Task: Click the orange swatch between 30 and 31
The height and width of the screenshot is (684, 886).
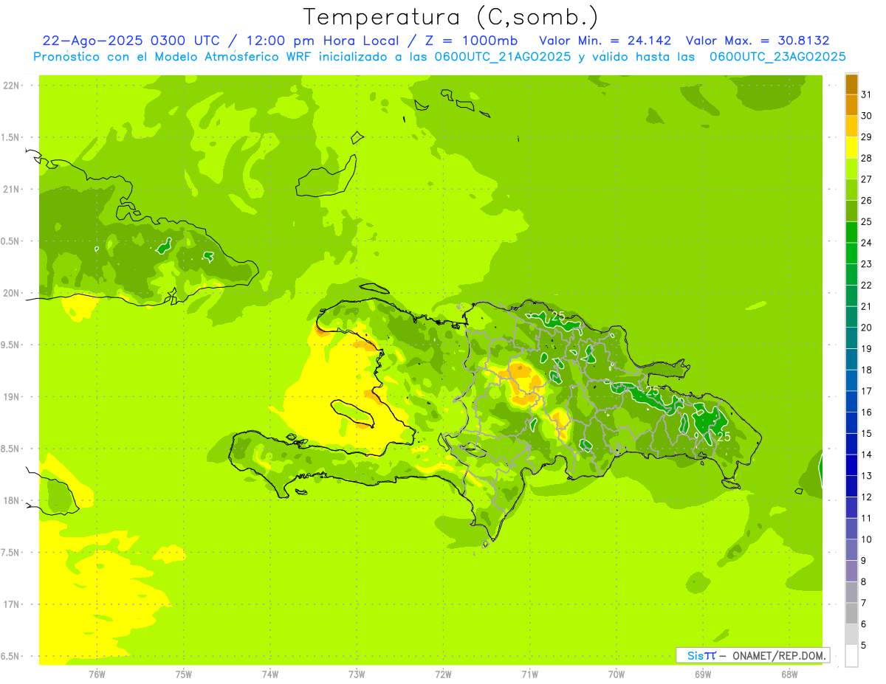Action: click(x=851, y=106)
